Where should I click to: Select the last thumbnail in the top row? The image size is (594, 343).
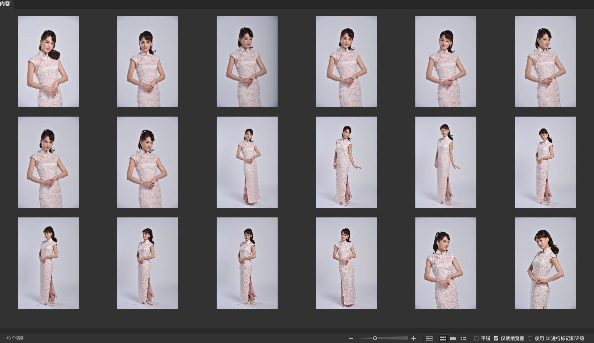tap(545, 61)
